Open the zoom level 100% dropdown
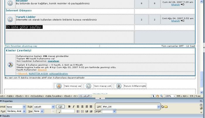 pos(174,96)
